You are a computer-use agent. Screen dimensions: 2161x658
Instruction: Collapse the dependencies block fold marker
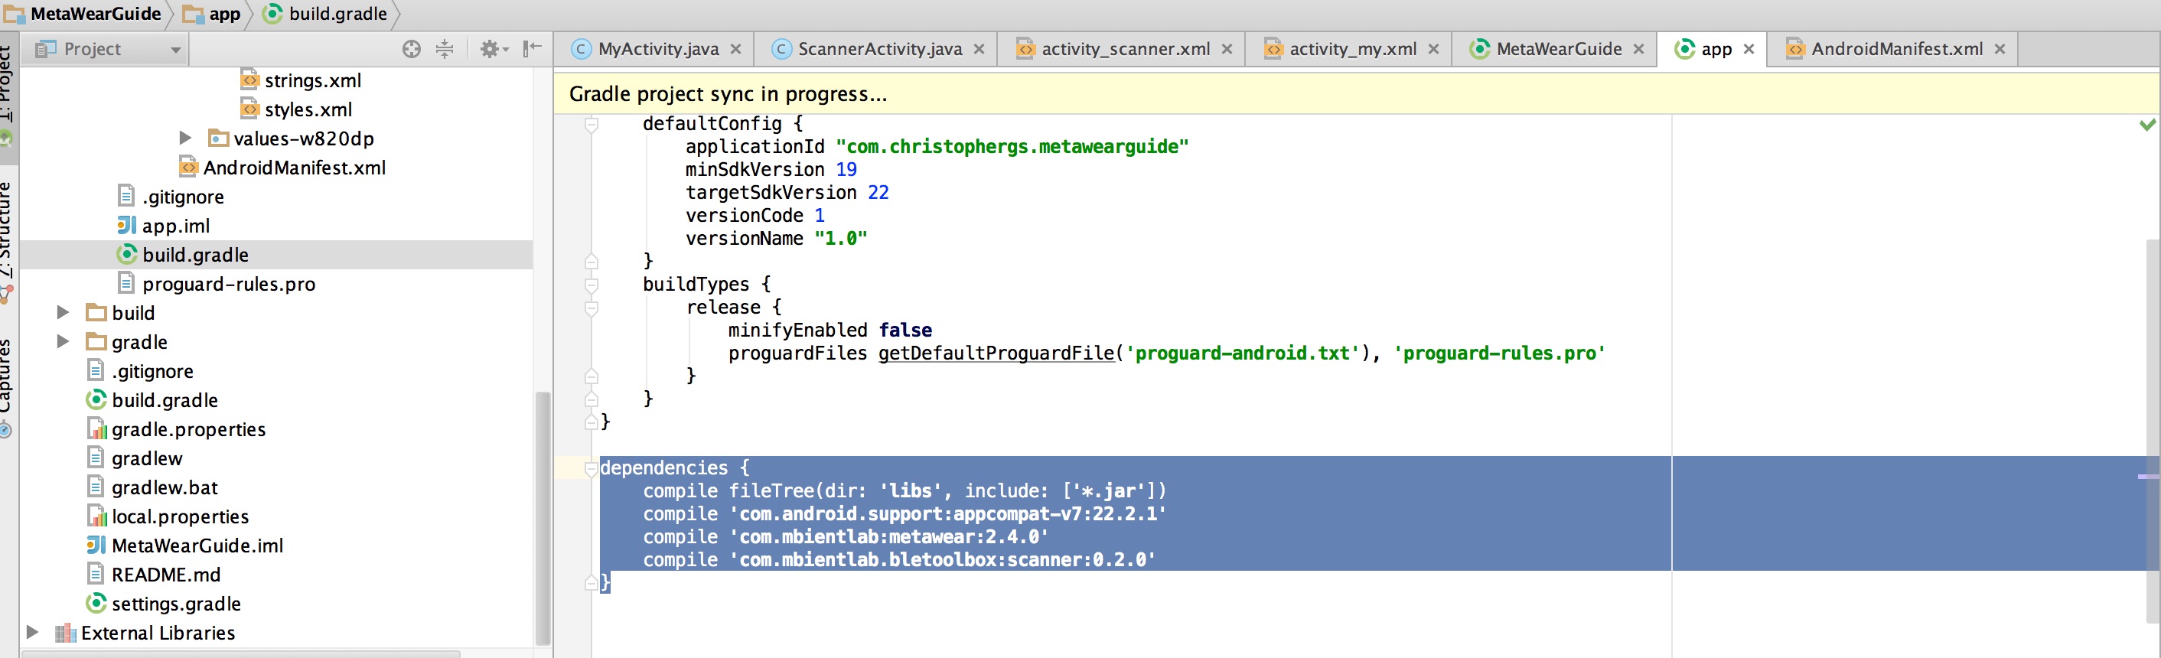tap(592, 468)
